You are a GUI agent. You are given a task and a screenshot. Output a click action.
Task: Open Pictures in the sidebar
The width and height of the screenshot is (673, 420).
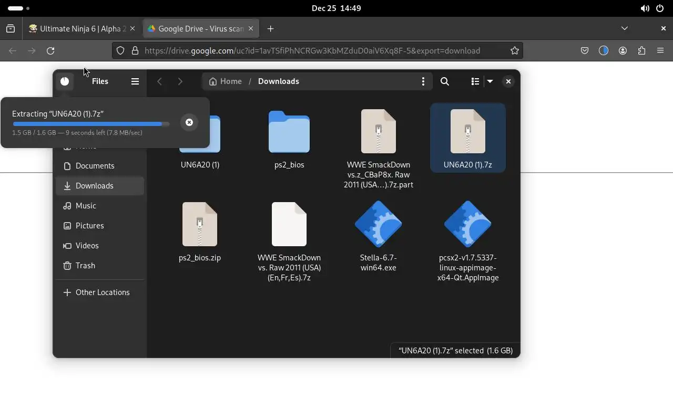click(x=100, y=226)
